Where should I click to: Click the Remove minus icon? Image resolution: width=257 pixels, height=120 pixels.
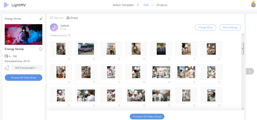point(51,18)
